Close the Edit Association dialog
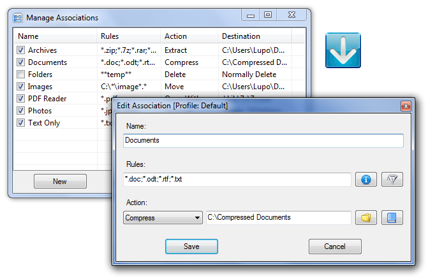 406,105
